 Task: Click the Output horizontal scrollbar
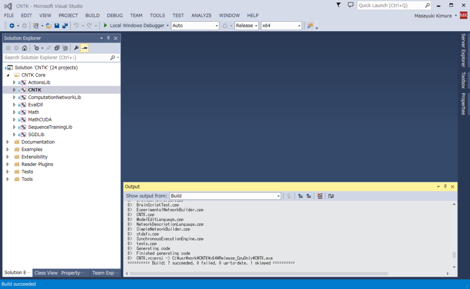point(259,273)
